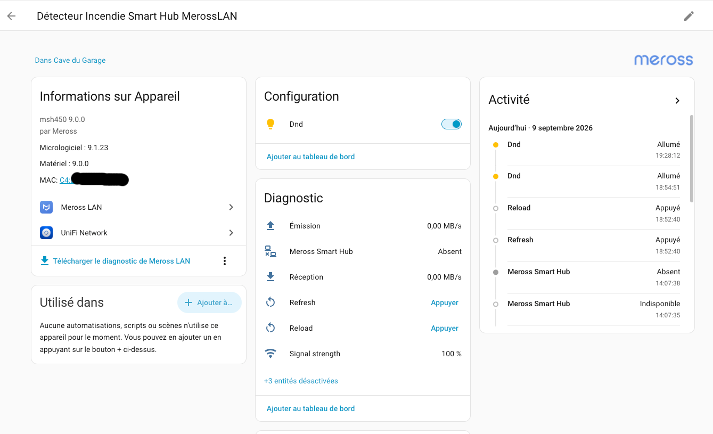Click the Informations sur Appareil heading
The image size is (713, 434).
pyautogui.click(x=110, y=96)
